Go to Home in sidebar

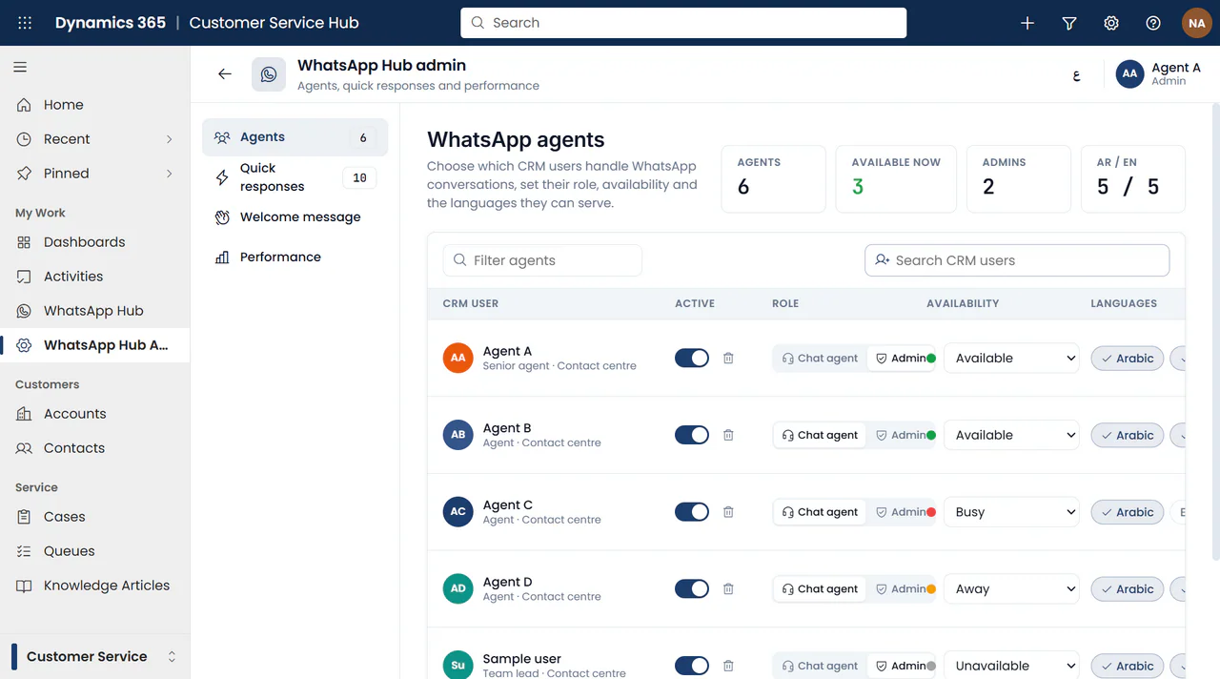click(95, 105)
